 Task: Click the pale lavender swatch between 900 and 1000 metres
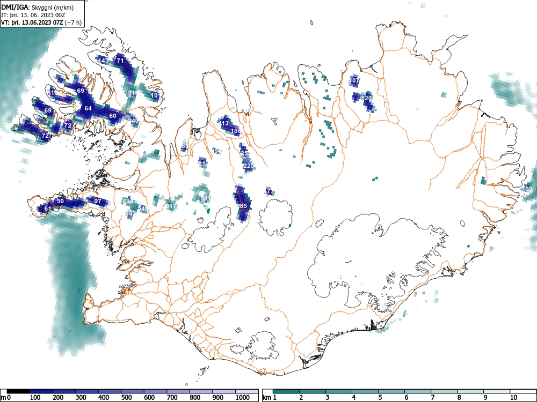(224, 391)
